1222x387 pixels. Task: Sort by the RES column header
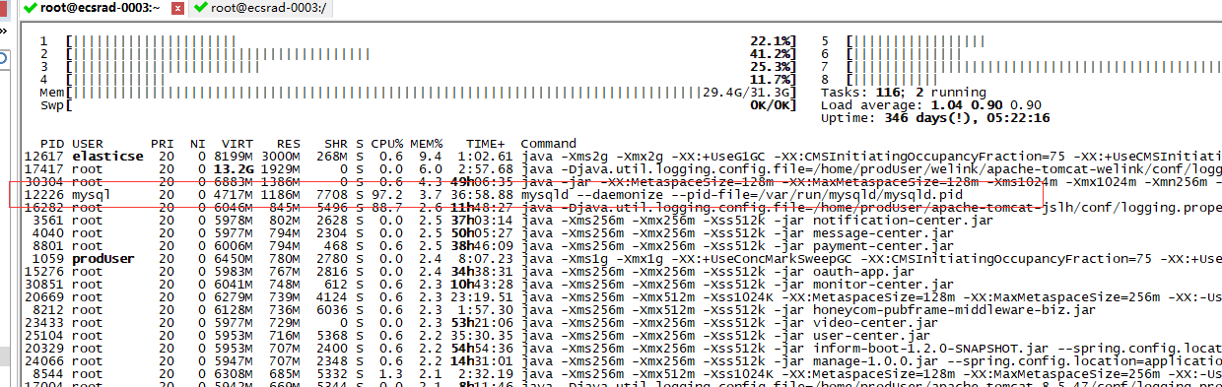[x=288, y=144]
